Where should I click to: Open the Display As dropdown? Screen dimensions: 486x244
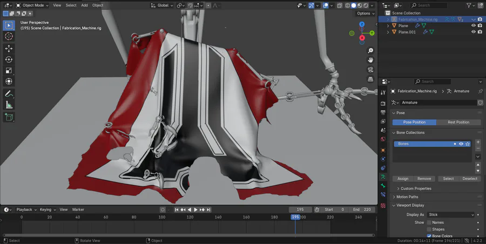(451, 214)
